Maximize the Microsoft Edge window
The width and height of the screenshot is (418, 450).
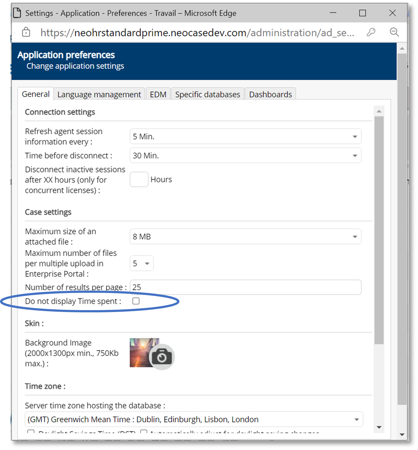pos(363,13)
